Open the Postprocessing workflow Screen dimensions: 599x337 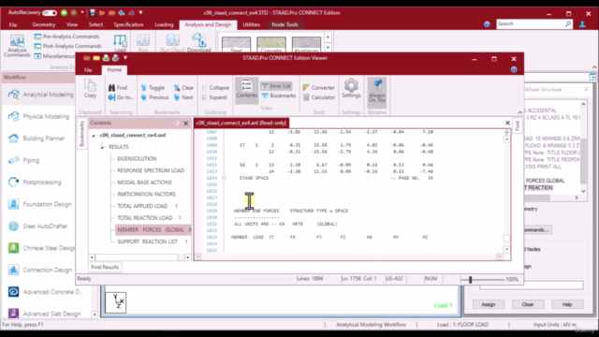pyautogui.click(x=35, y=183)
